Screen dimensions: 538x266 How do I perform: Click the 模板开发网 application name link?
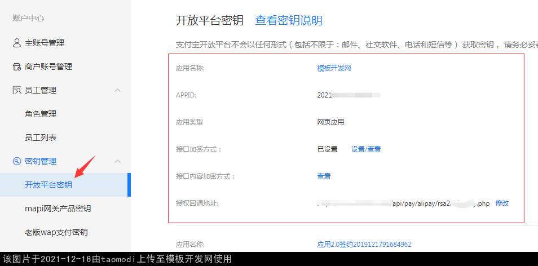[x=334, y=68]
